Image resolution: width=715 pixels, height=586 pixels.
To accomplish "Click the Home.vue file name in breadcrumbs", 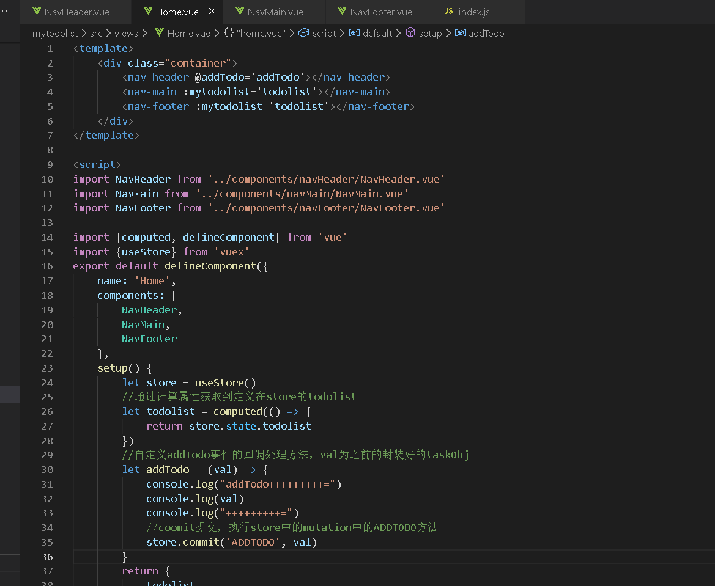I will [188, 33].
